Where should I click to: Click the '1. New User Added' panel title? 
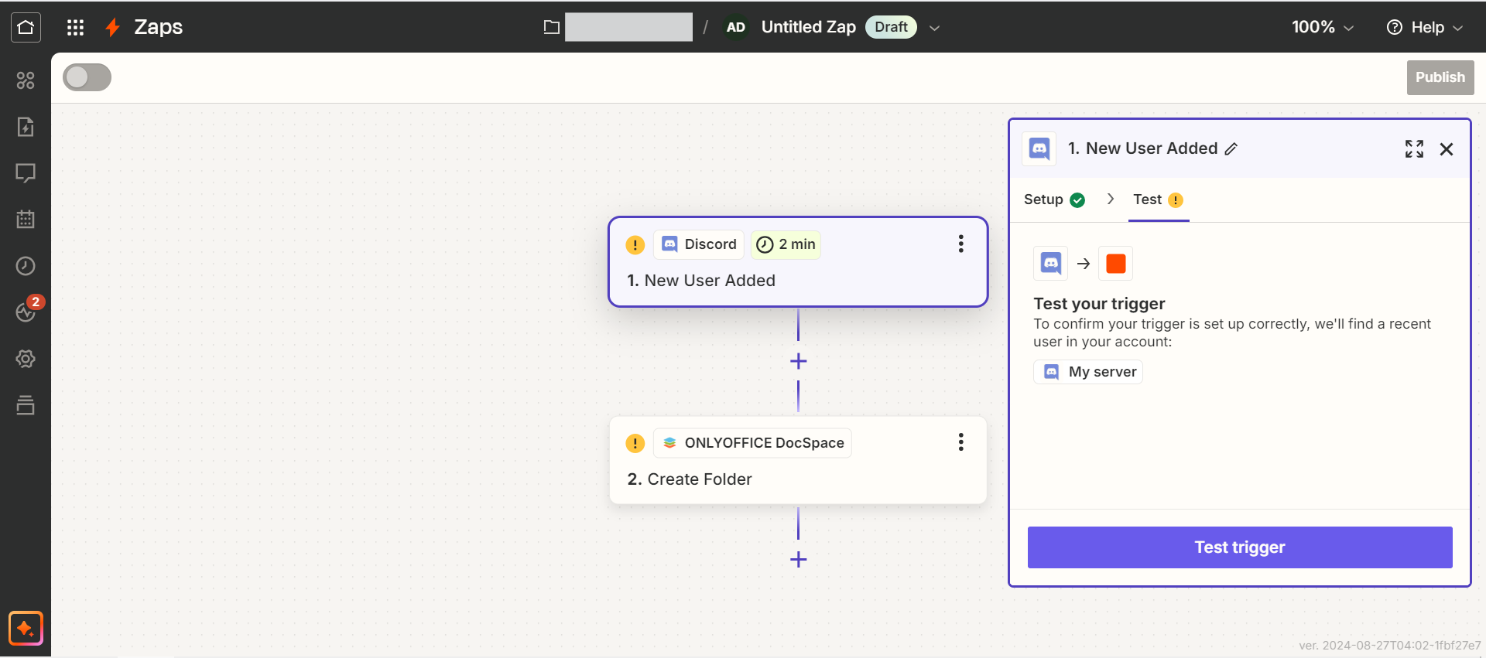1143,148
